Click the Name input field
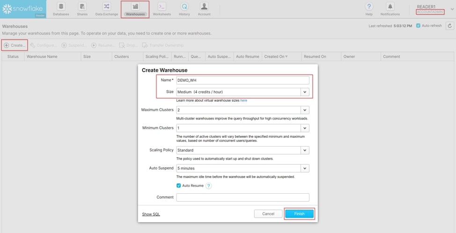The height and width of the screenshot is (233, 456). click(x=243, y=80)
